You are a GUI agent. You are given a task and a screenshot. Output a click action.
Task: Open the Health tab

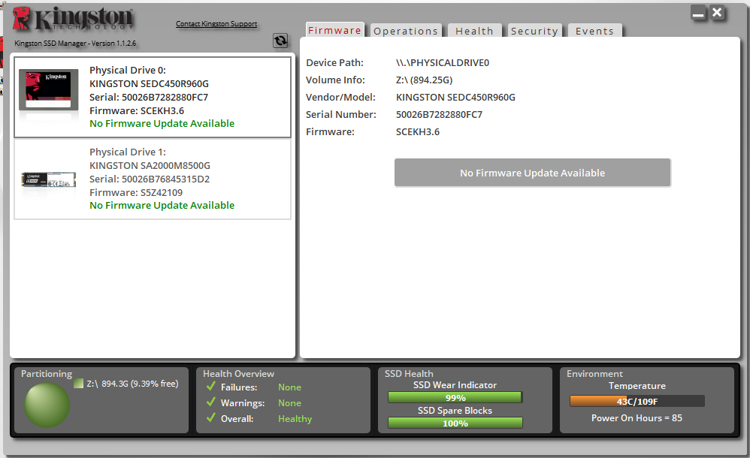coord(474,31)
